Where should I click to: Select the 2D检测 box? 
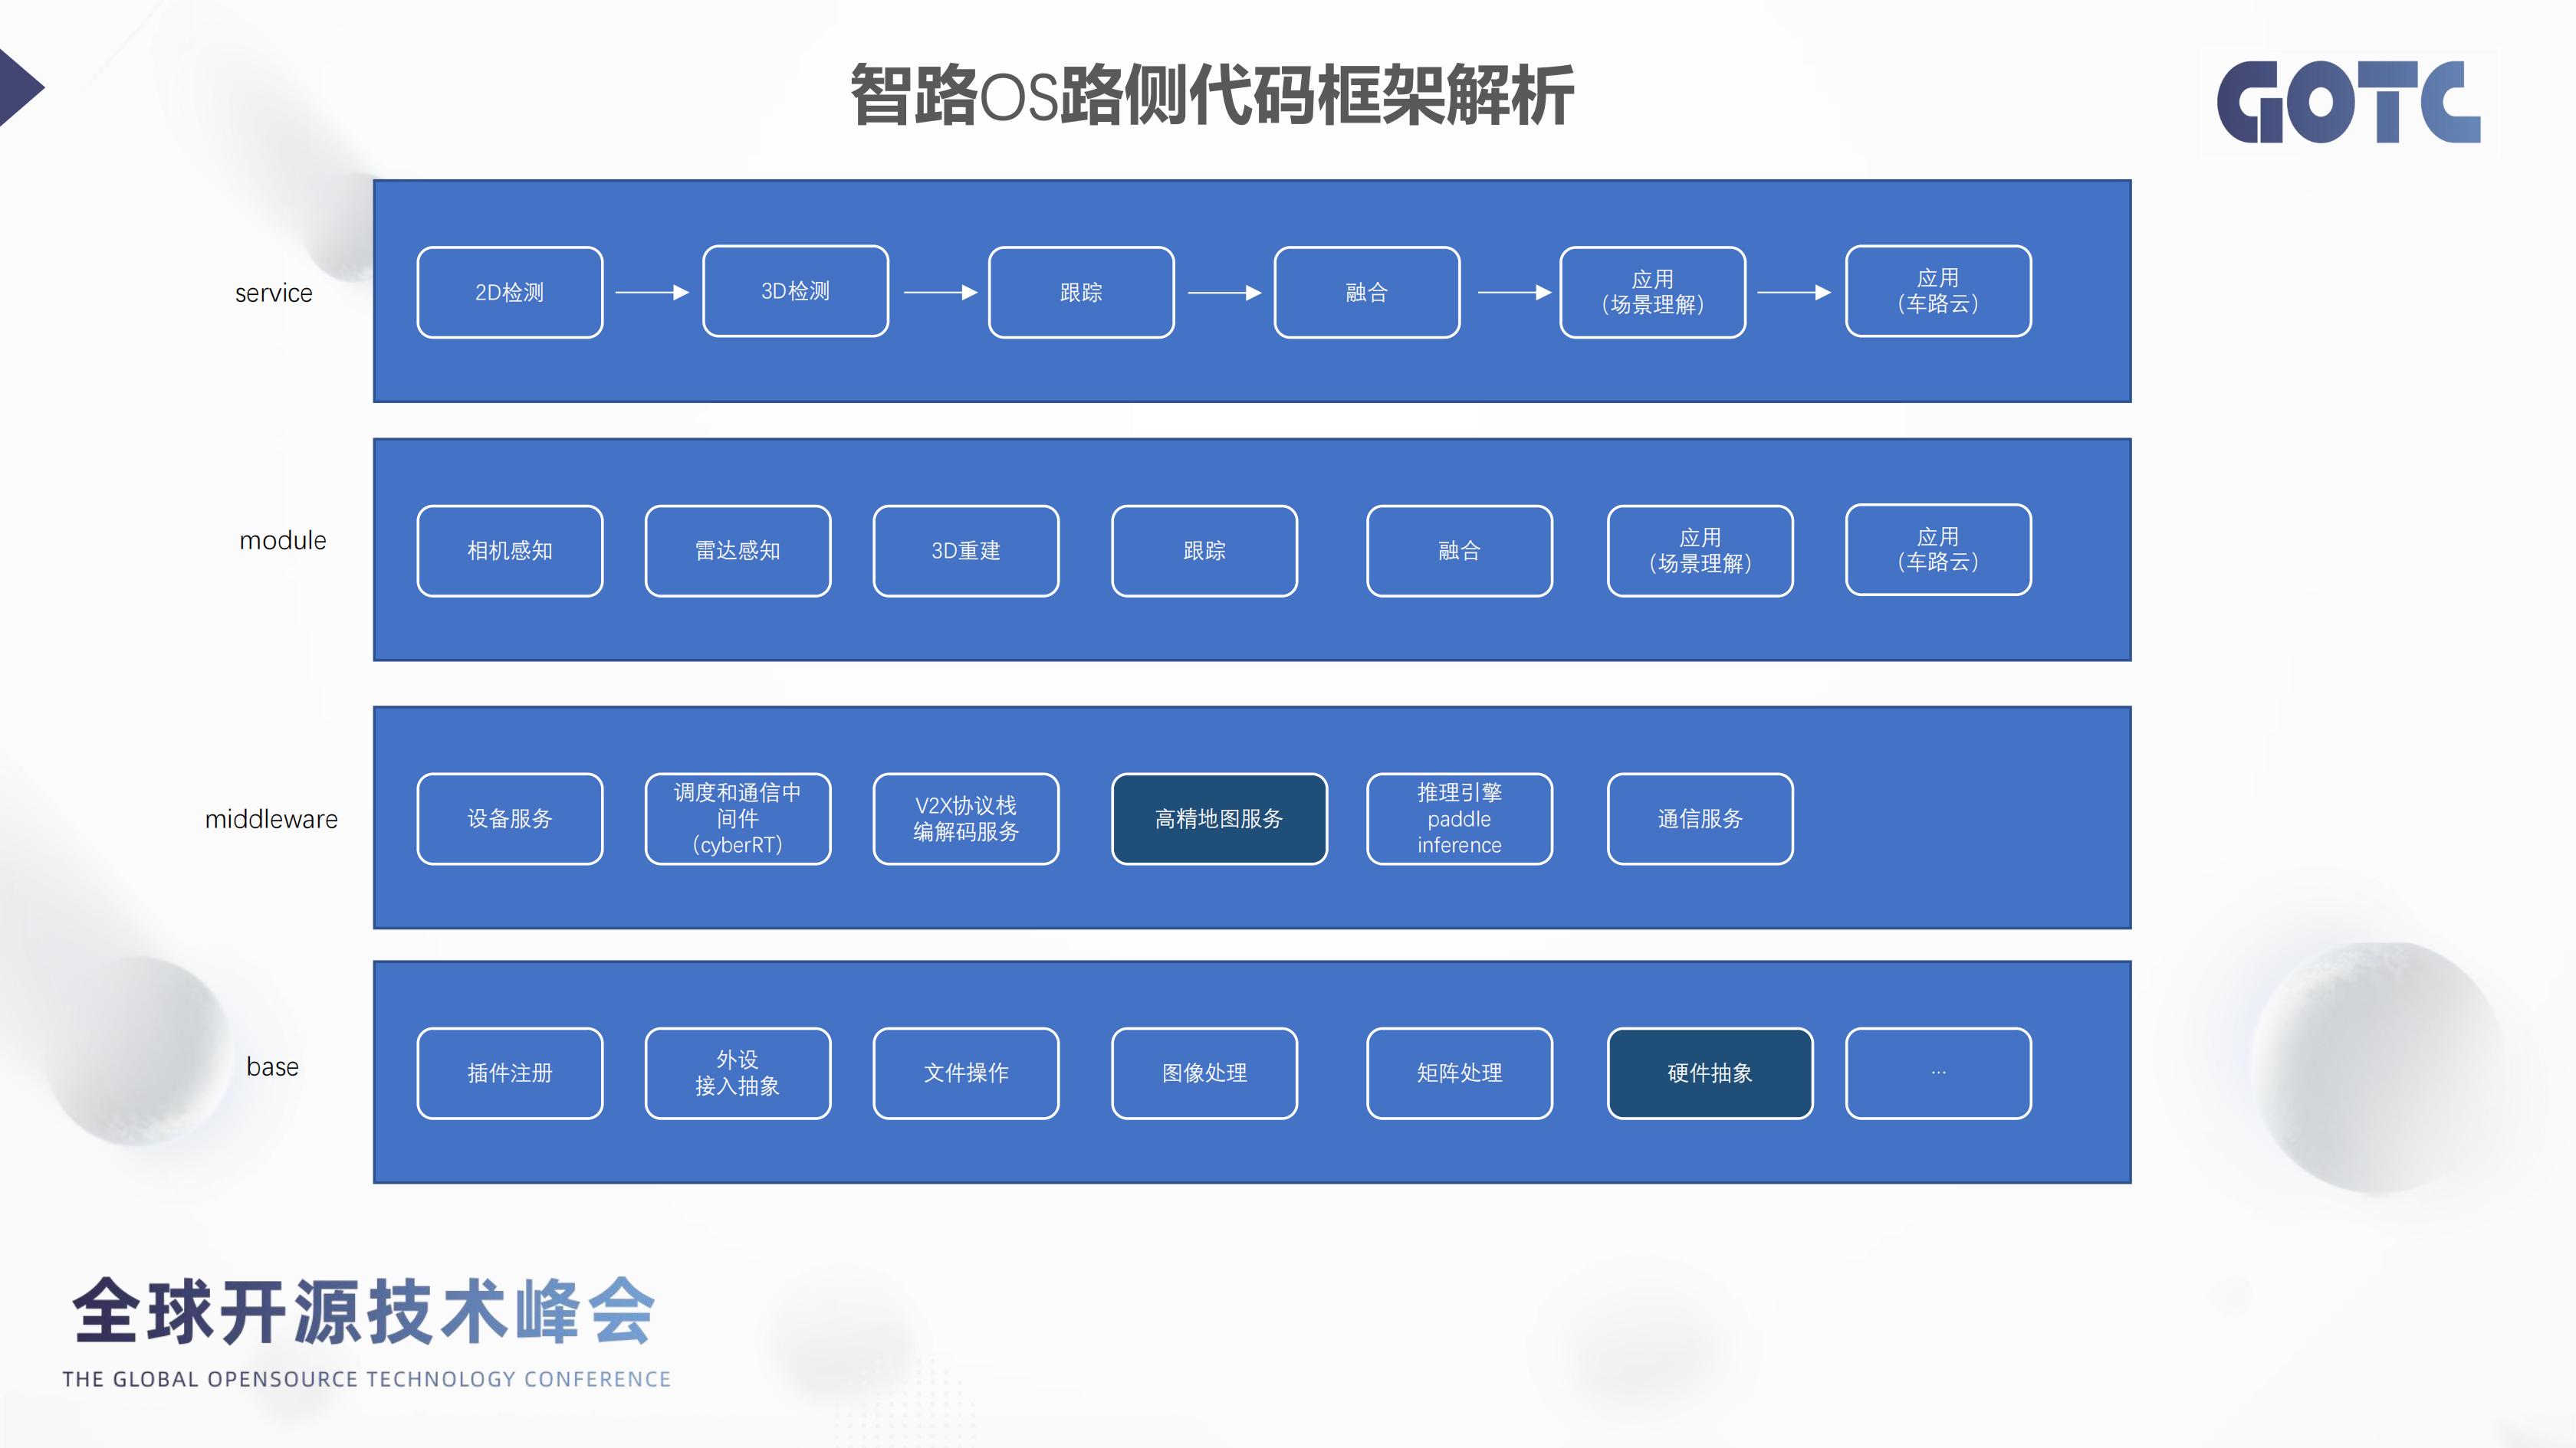click(510, 293)
